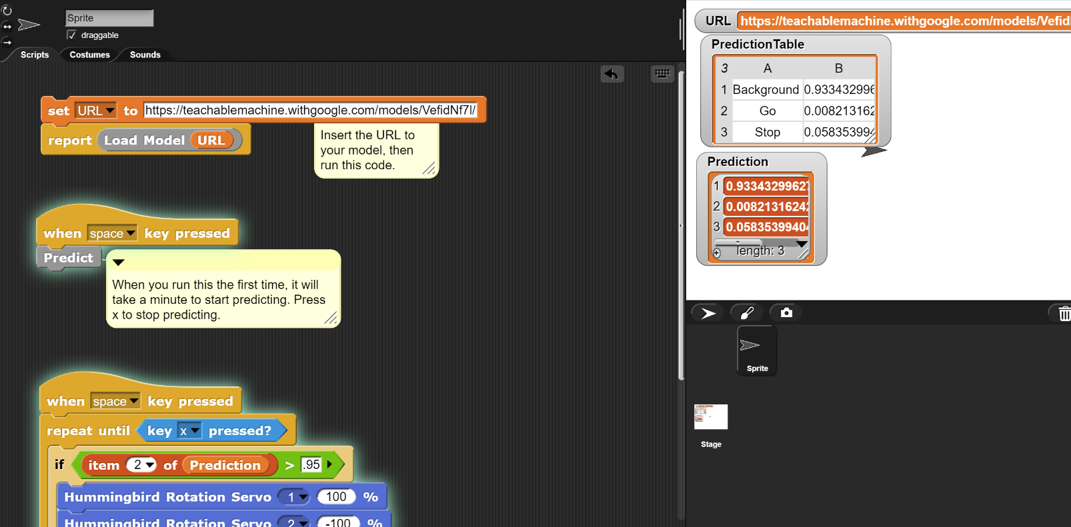The height and width of the screenshot is (527, 1071).
Task: Click the gray Predict block
Action: [x=68, y=258]
